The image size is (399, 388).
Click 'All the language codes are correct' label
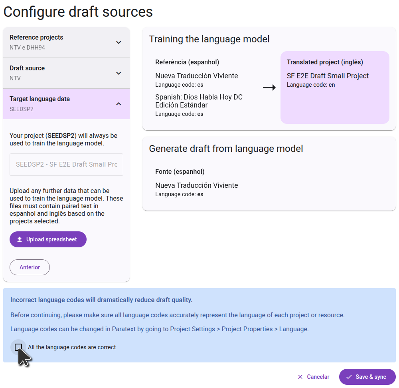tap(72, 347)
